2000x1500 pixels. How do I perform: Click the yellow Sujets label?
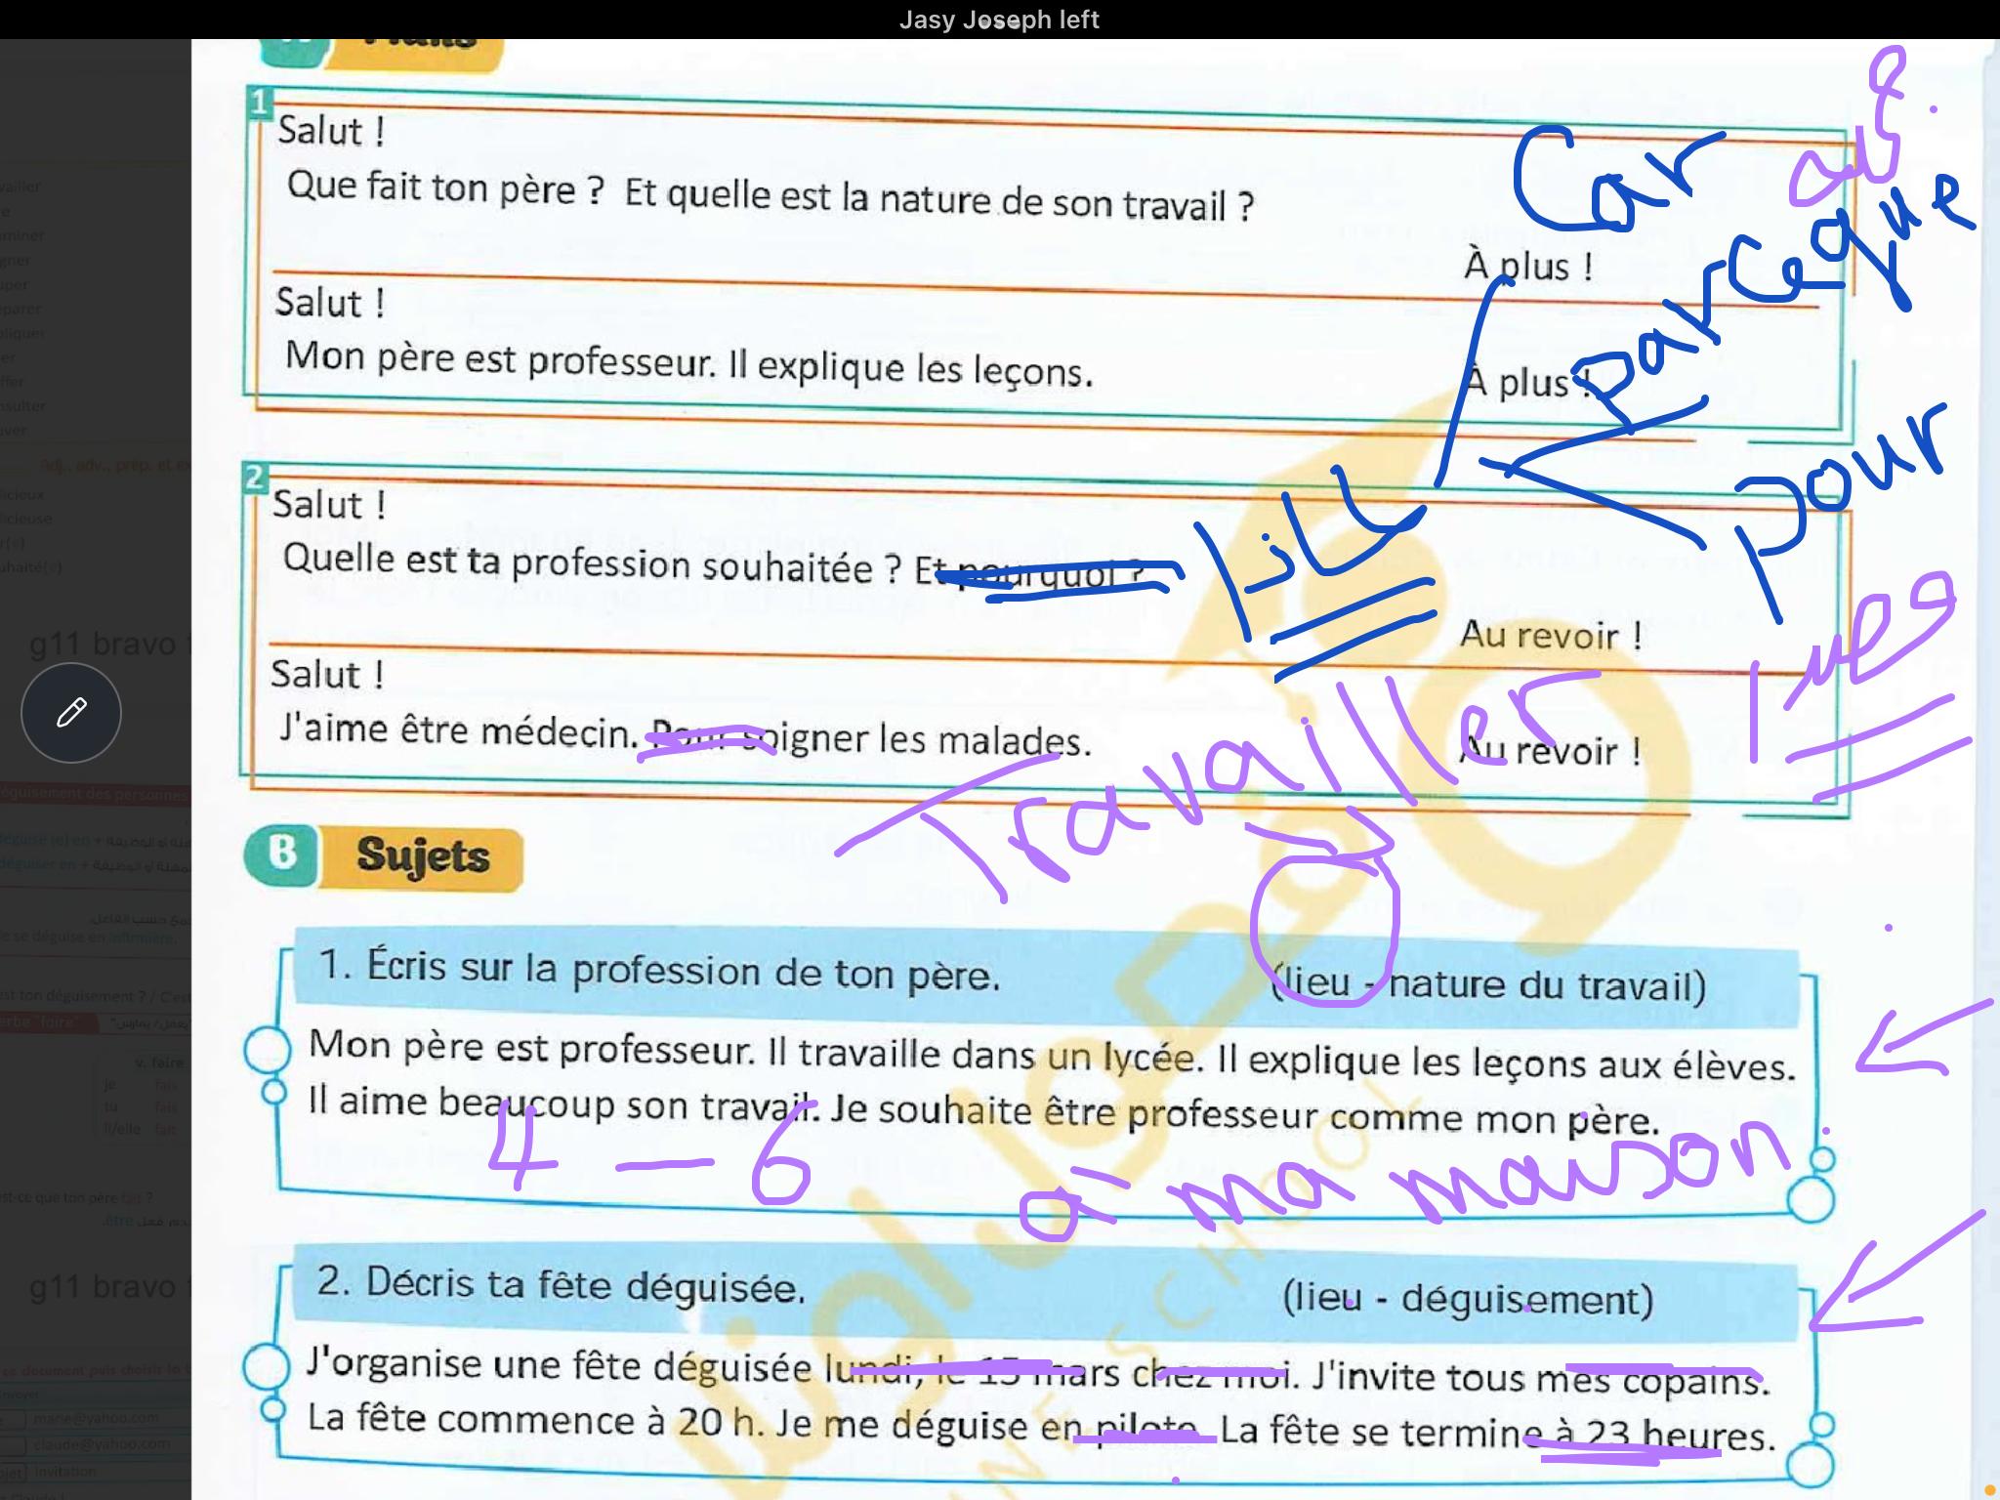[x=423, y=857]
